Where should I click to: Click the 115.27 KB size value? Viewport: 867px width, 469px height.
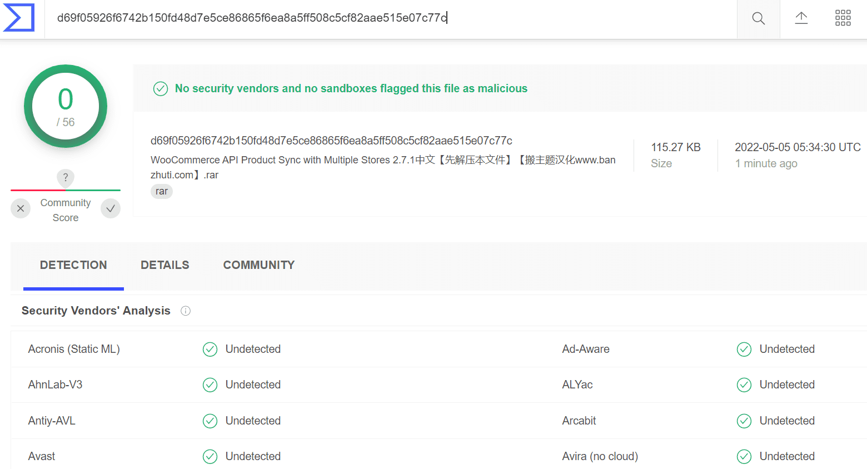coord(676,147)
